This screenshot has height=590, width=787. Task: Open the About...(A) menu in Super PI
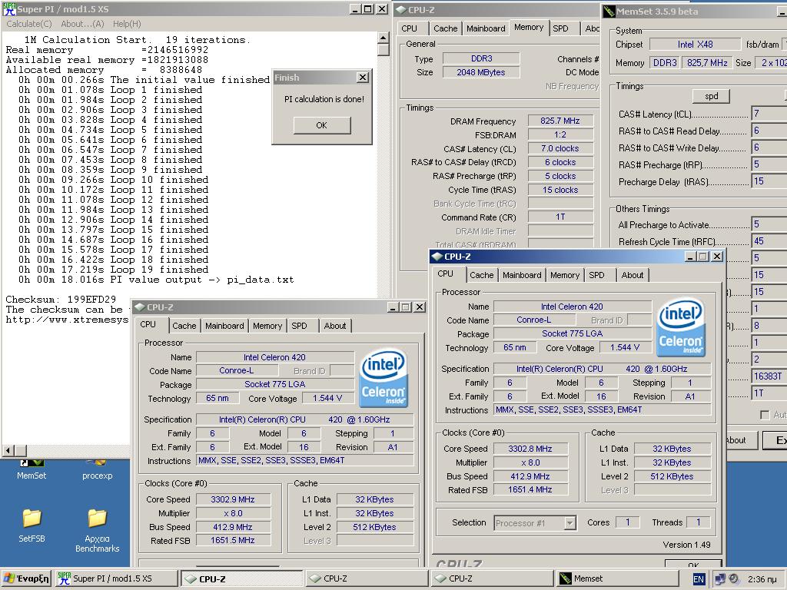[x=82, y=24]
